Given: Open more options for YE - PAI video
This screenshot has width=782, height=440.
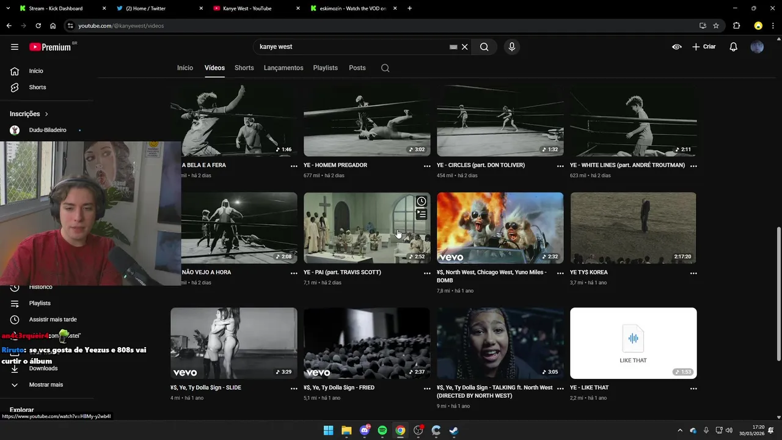Looking at the screenshot, I should tap(426, 273).
